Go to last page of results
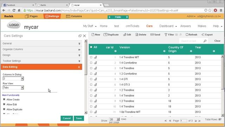Image resolution: width=225 pixels, height=127 pixels. point(199,121)
